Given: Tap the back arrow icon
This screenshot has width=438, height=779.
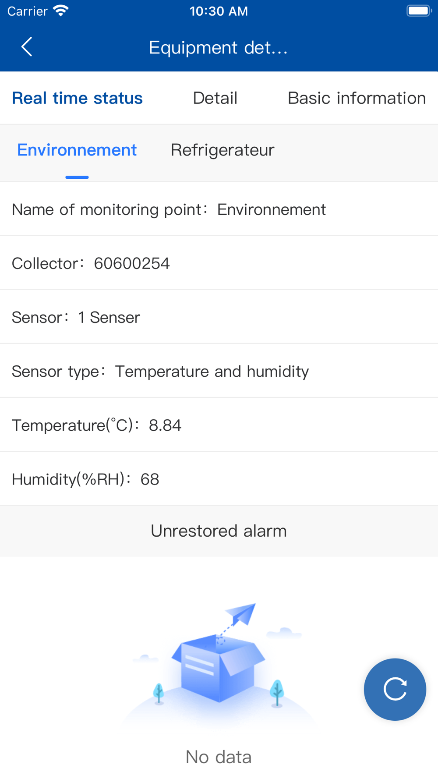Looking at the screenshot, I should coord(27,47).
